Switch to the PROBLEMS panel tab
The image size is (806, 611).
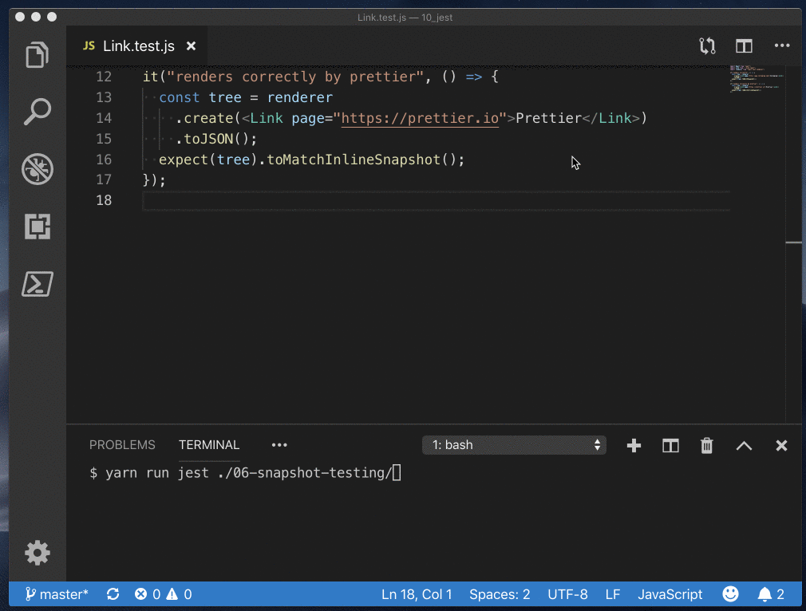[122, 445]
